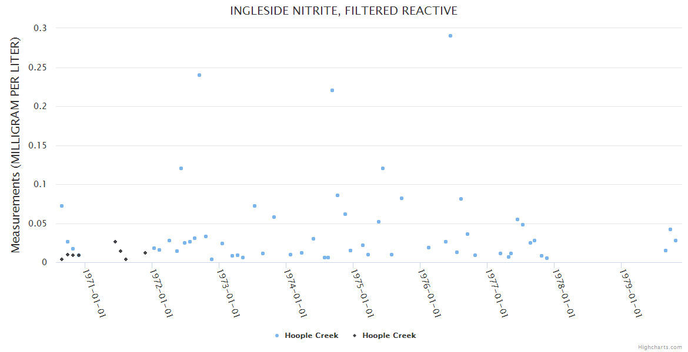The width and height of the screenshot is (688, 352).
Task: Click the leftmost blue point near 0.07
Action: [x=62, y=206]
